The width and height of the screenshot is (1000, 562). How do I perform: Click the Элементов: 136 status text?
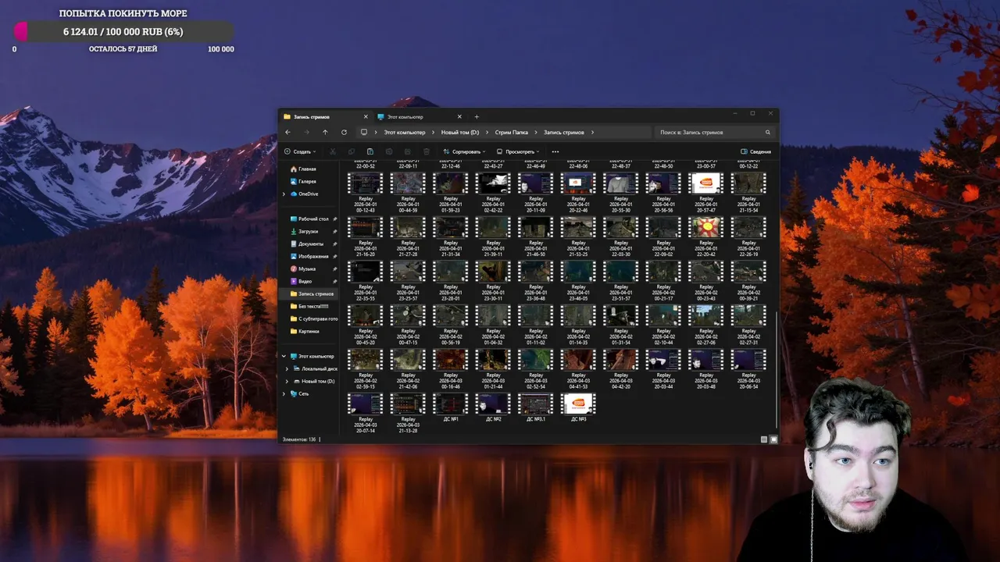click(x=299, y=439)
